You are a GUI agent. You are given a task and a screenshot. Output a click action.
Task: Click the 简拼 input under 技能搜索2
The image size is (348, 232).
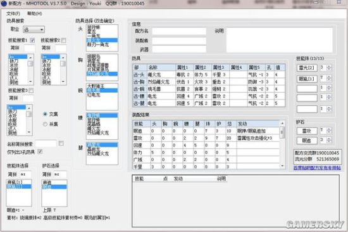click(x=61, y=48)
